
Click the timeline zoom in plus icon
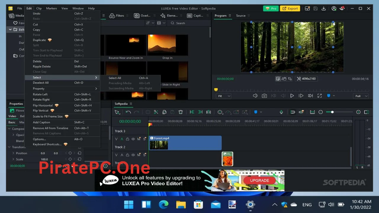[358, 112]
